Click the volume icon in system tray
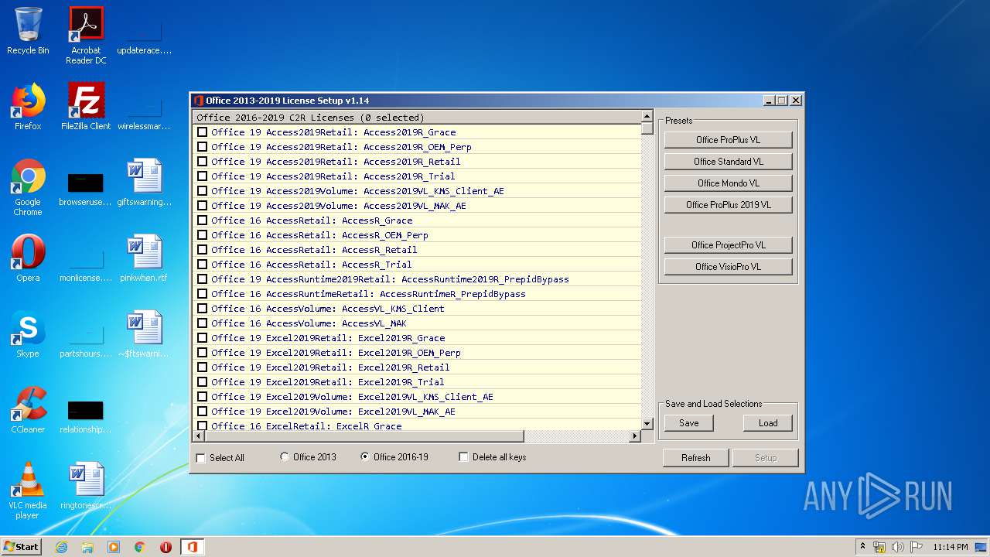 tap(898, 547)
